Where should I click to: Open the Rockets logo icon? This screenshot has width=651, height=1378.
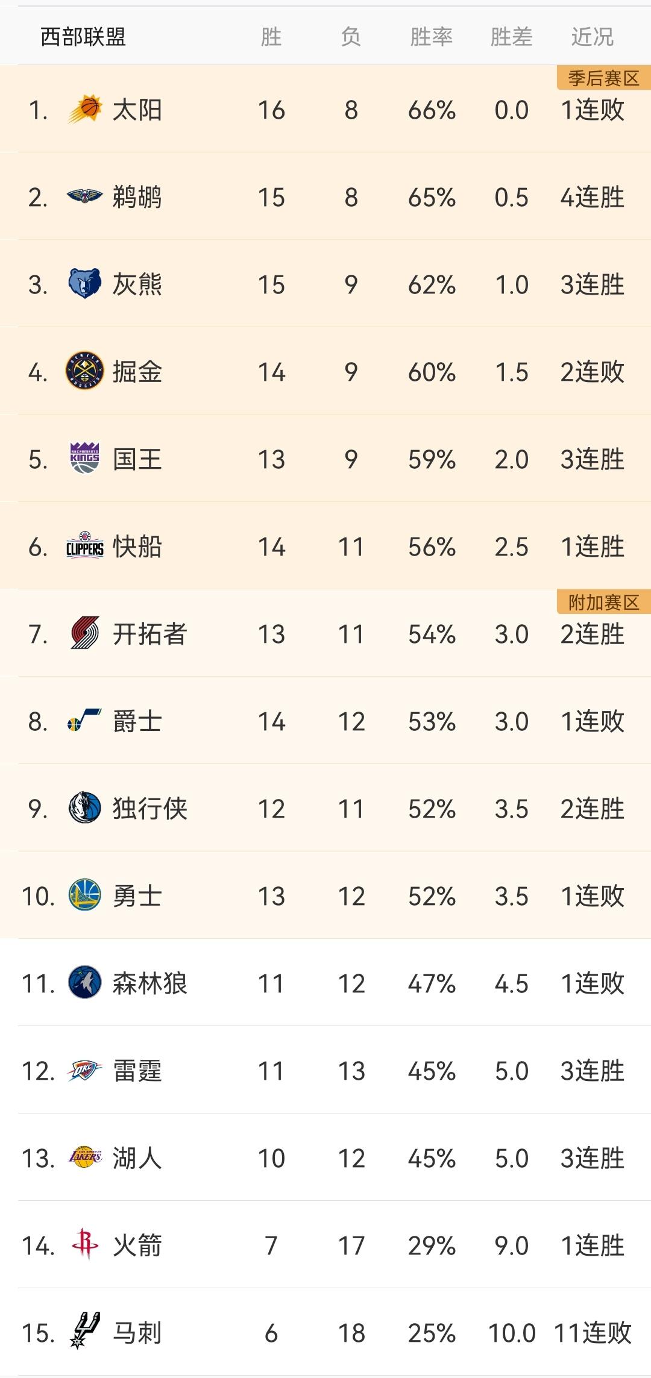click(x=84, y=1245)
